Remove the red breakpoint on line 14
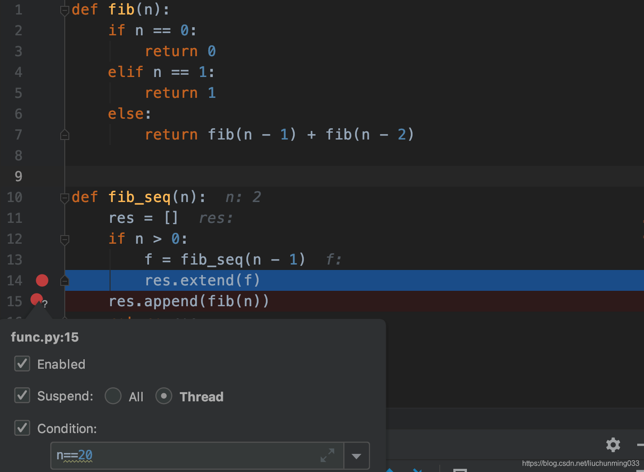The height and width of the screenshot is (472, 644). pos(42,280)
